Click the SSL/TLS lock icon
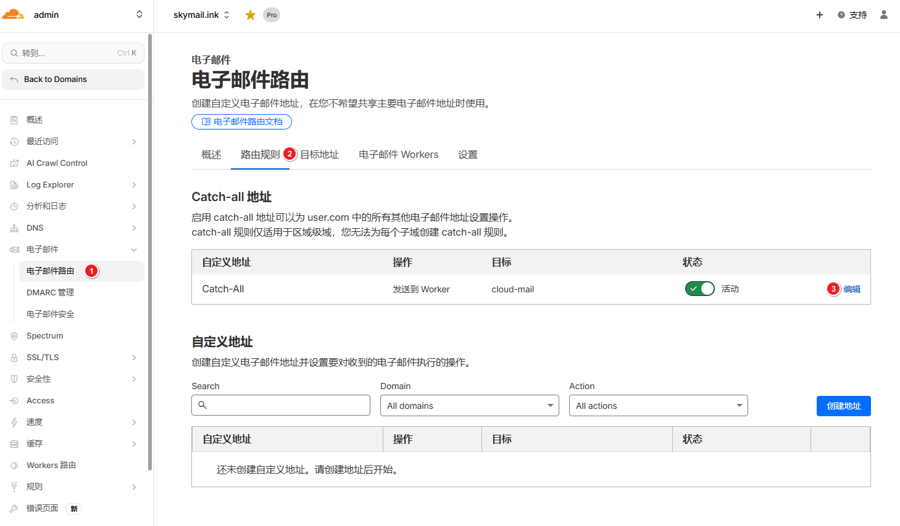 point(14,358)
